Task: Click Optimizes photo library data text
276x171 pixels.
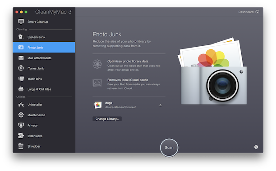Action: point(128,61)
